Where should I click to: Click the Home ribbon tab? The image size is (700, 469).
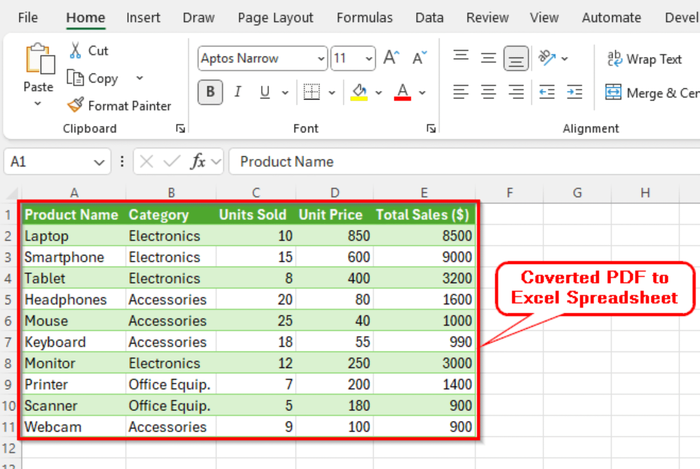click(85, 17)
